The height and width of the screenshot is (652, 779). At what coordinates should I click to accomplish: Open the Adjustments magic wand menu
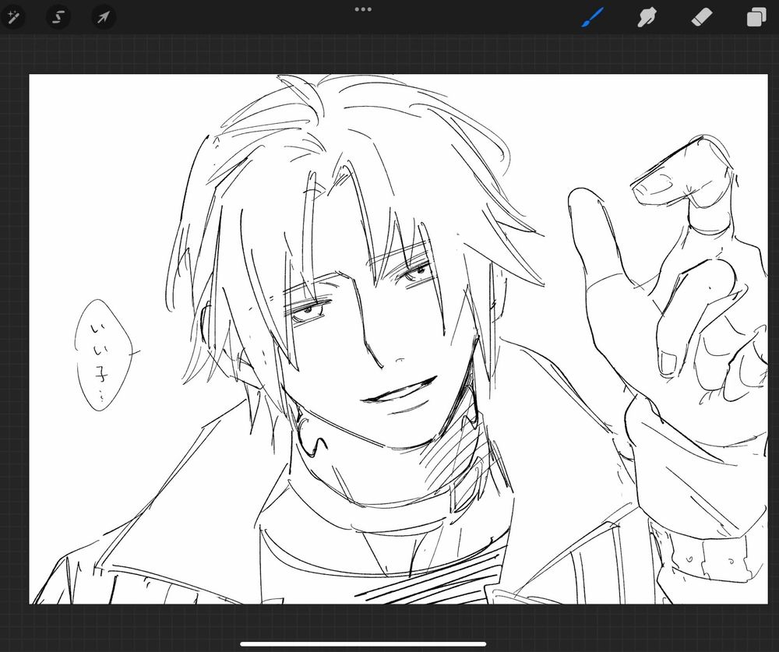point(13,18)
